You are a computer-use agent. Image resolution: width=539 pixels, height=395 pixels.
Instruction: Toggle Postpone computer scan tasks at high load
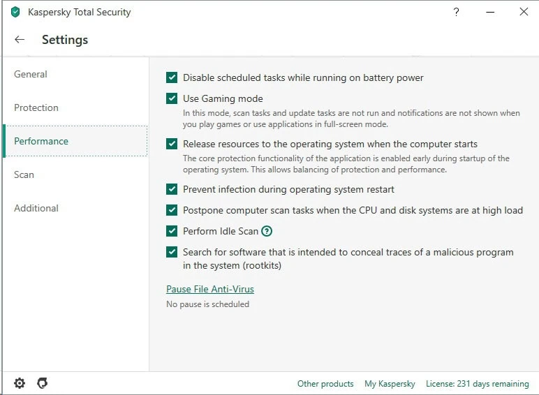point(172,210)
